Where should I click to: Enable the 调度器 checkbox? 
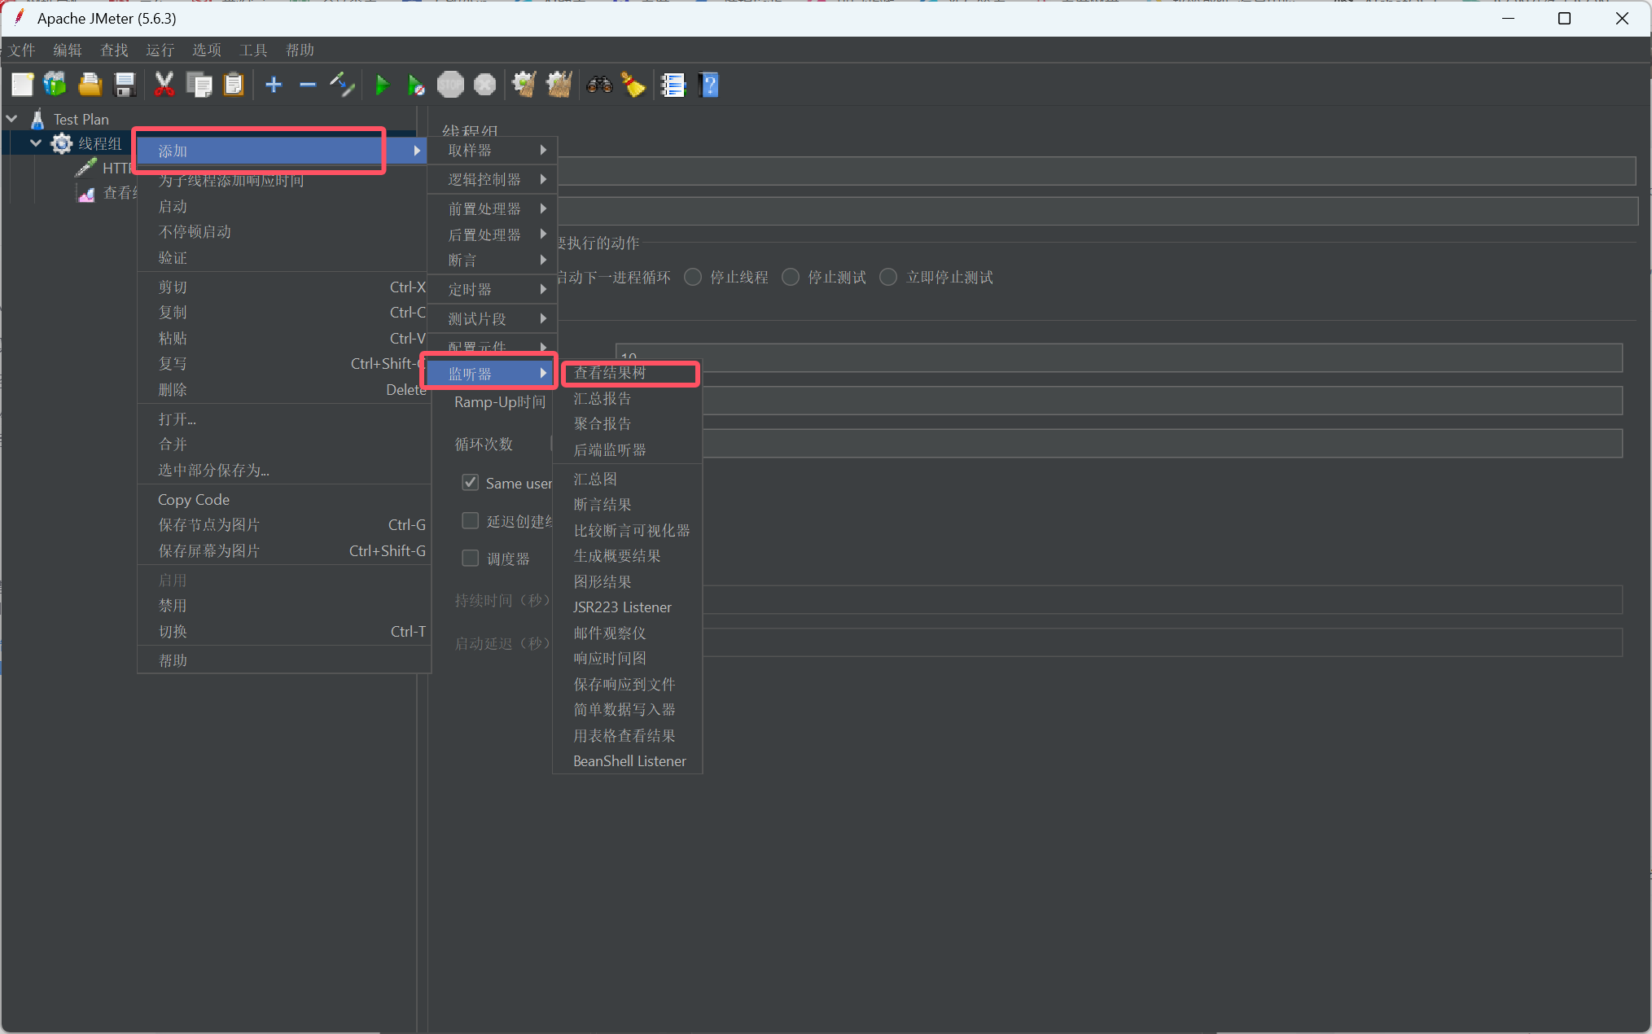pos(470,559)
